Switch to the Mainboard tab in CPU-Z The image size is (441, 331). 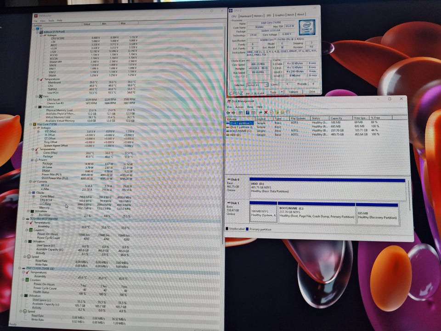245,16
